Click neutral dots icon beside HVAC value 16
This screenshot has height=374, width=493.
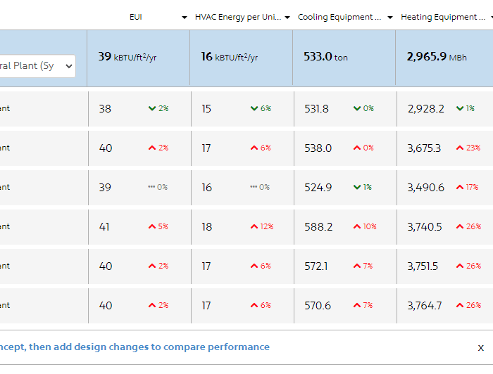(254, 188)
